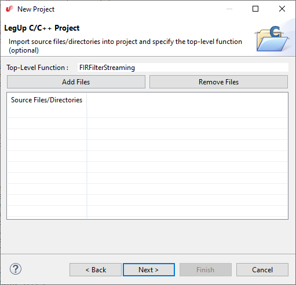Click the Add Files button
This screenshot has width=296, height=285.
pos(76,82)
